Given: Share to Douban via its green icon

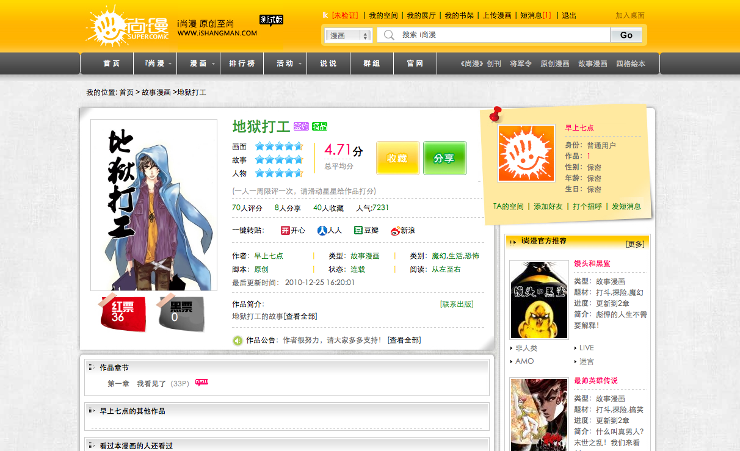Looking at the screenshot, I should [x=358, y=231].
